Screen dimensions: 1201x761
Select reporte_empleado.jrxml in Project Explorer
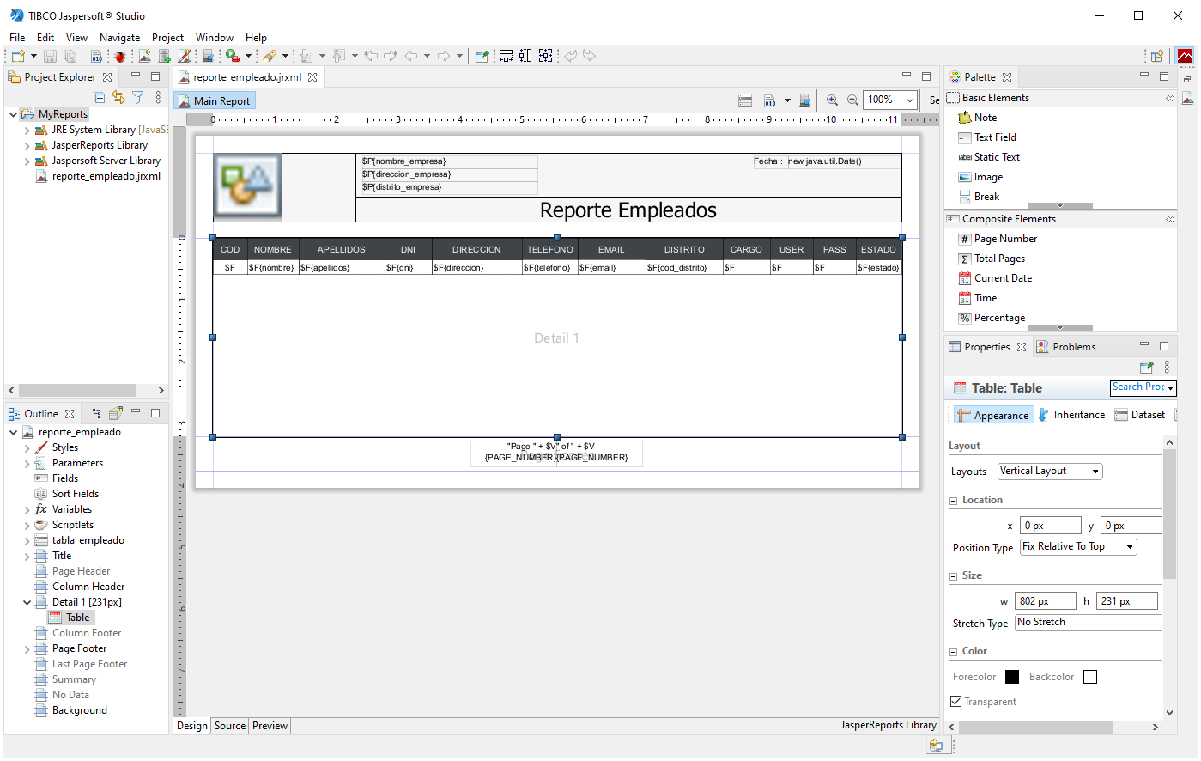click(x=98, y=176)
